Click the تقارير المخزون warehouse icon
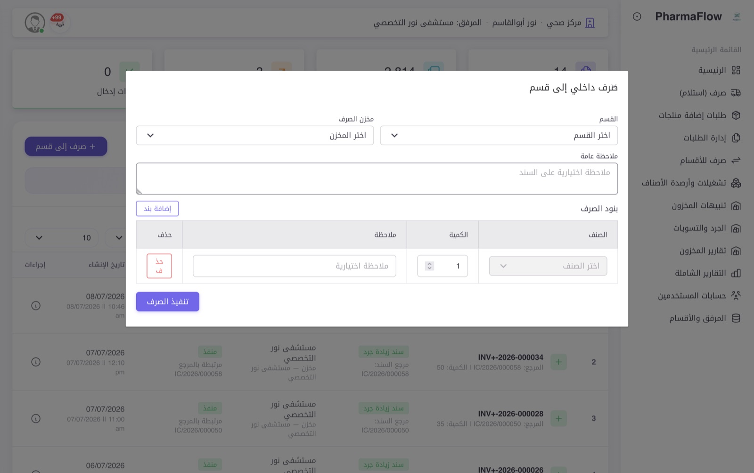Screen dimensions: 754x473 pyautogui.click(x=736, y=251)
